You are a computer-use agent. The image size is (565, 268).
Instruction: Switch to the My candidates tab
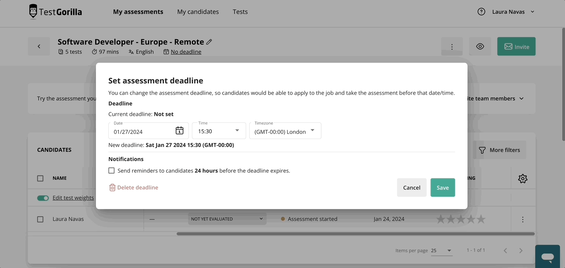tap(198, 12)
